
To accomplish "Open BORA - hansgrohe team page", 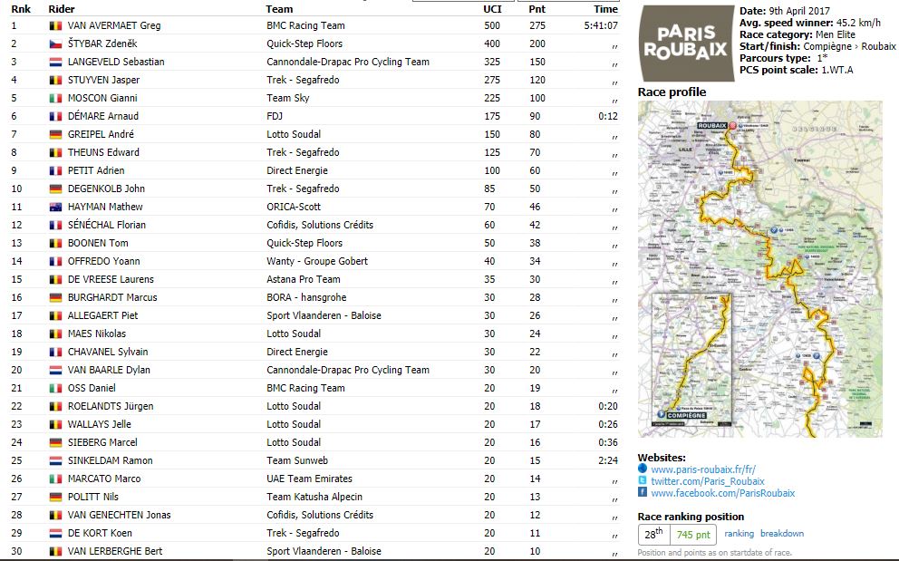I will tap(306, 297).
